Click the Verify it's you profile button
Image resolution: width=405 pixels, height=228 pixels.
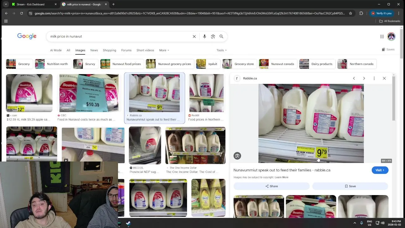click(382, 13)
